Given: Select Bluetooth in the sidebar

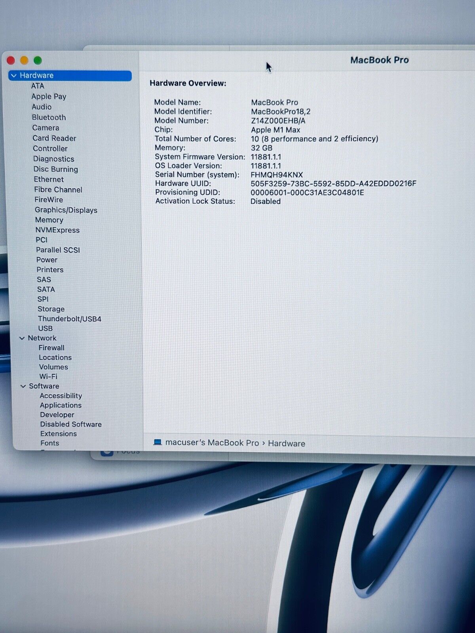Looking at the screenshot, I should [49, 118].
